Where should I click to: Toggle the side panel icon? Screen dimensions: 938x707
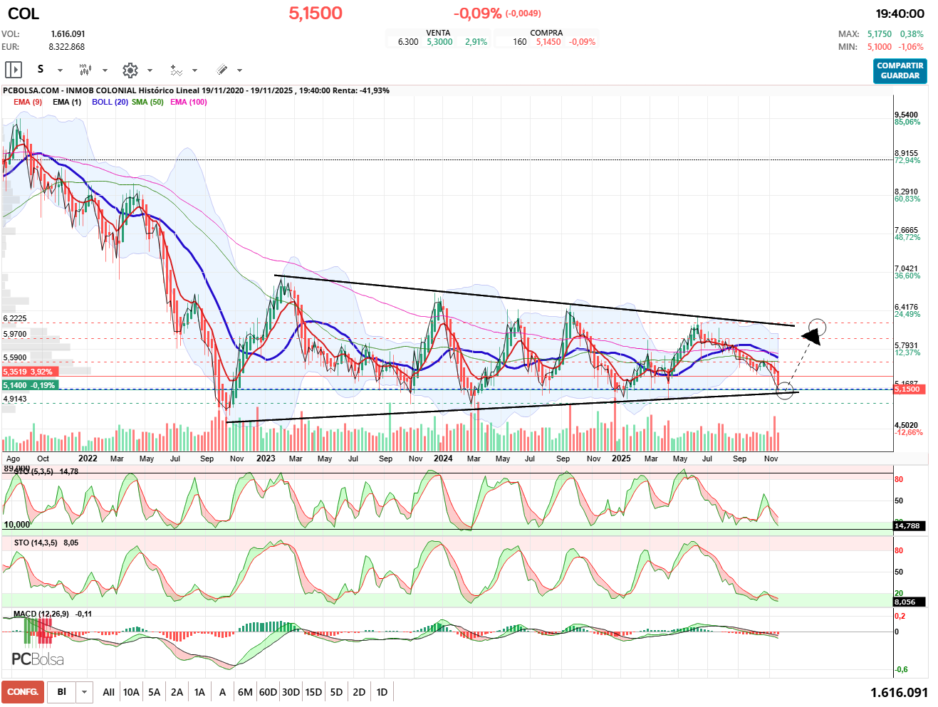click(14, 70)
